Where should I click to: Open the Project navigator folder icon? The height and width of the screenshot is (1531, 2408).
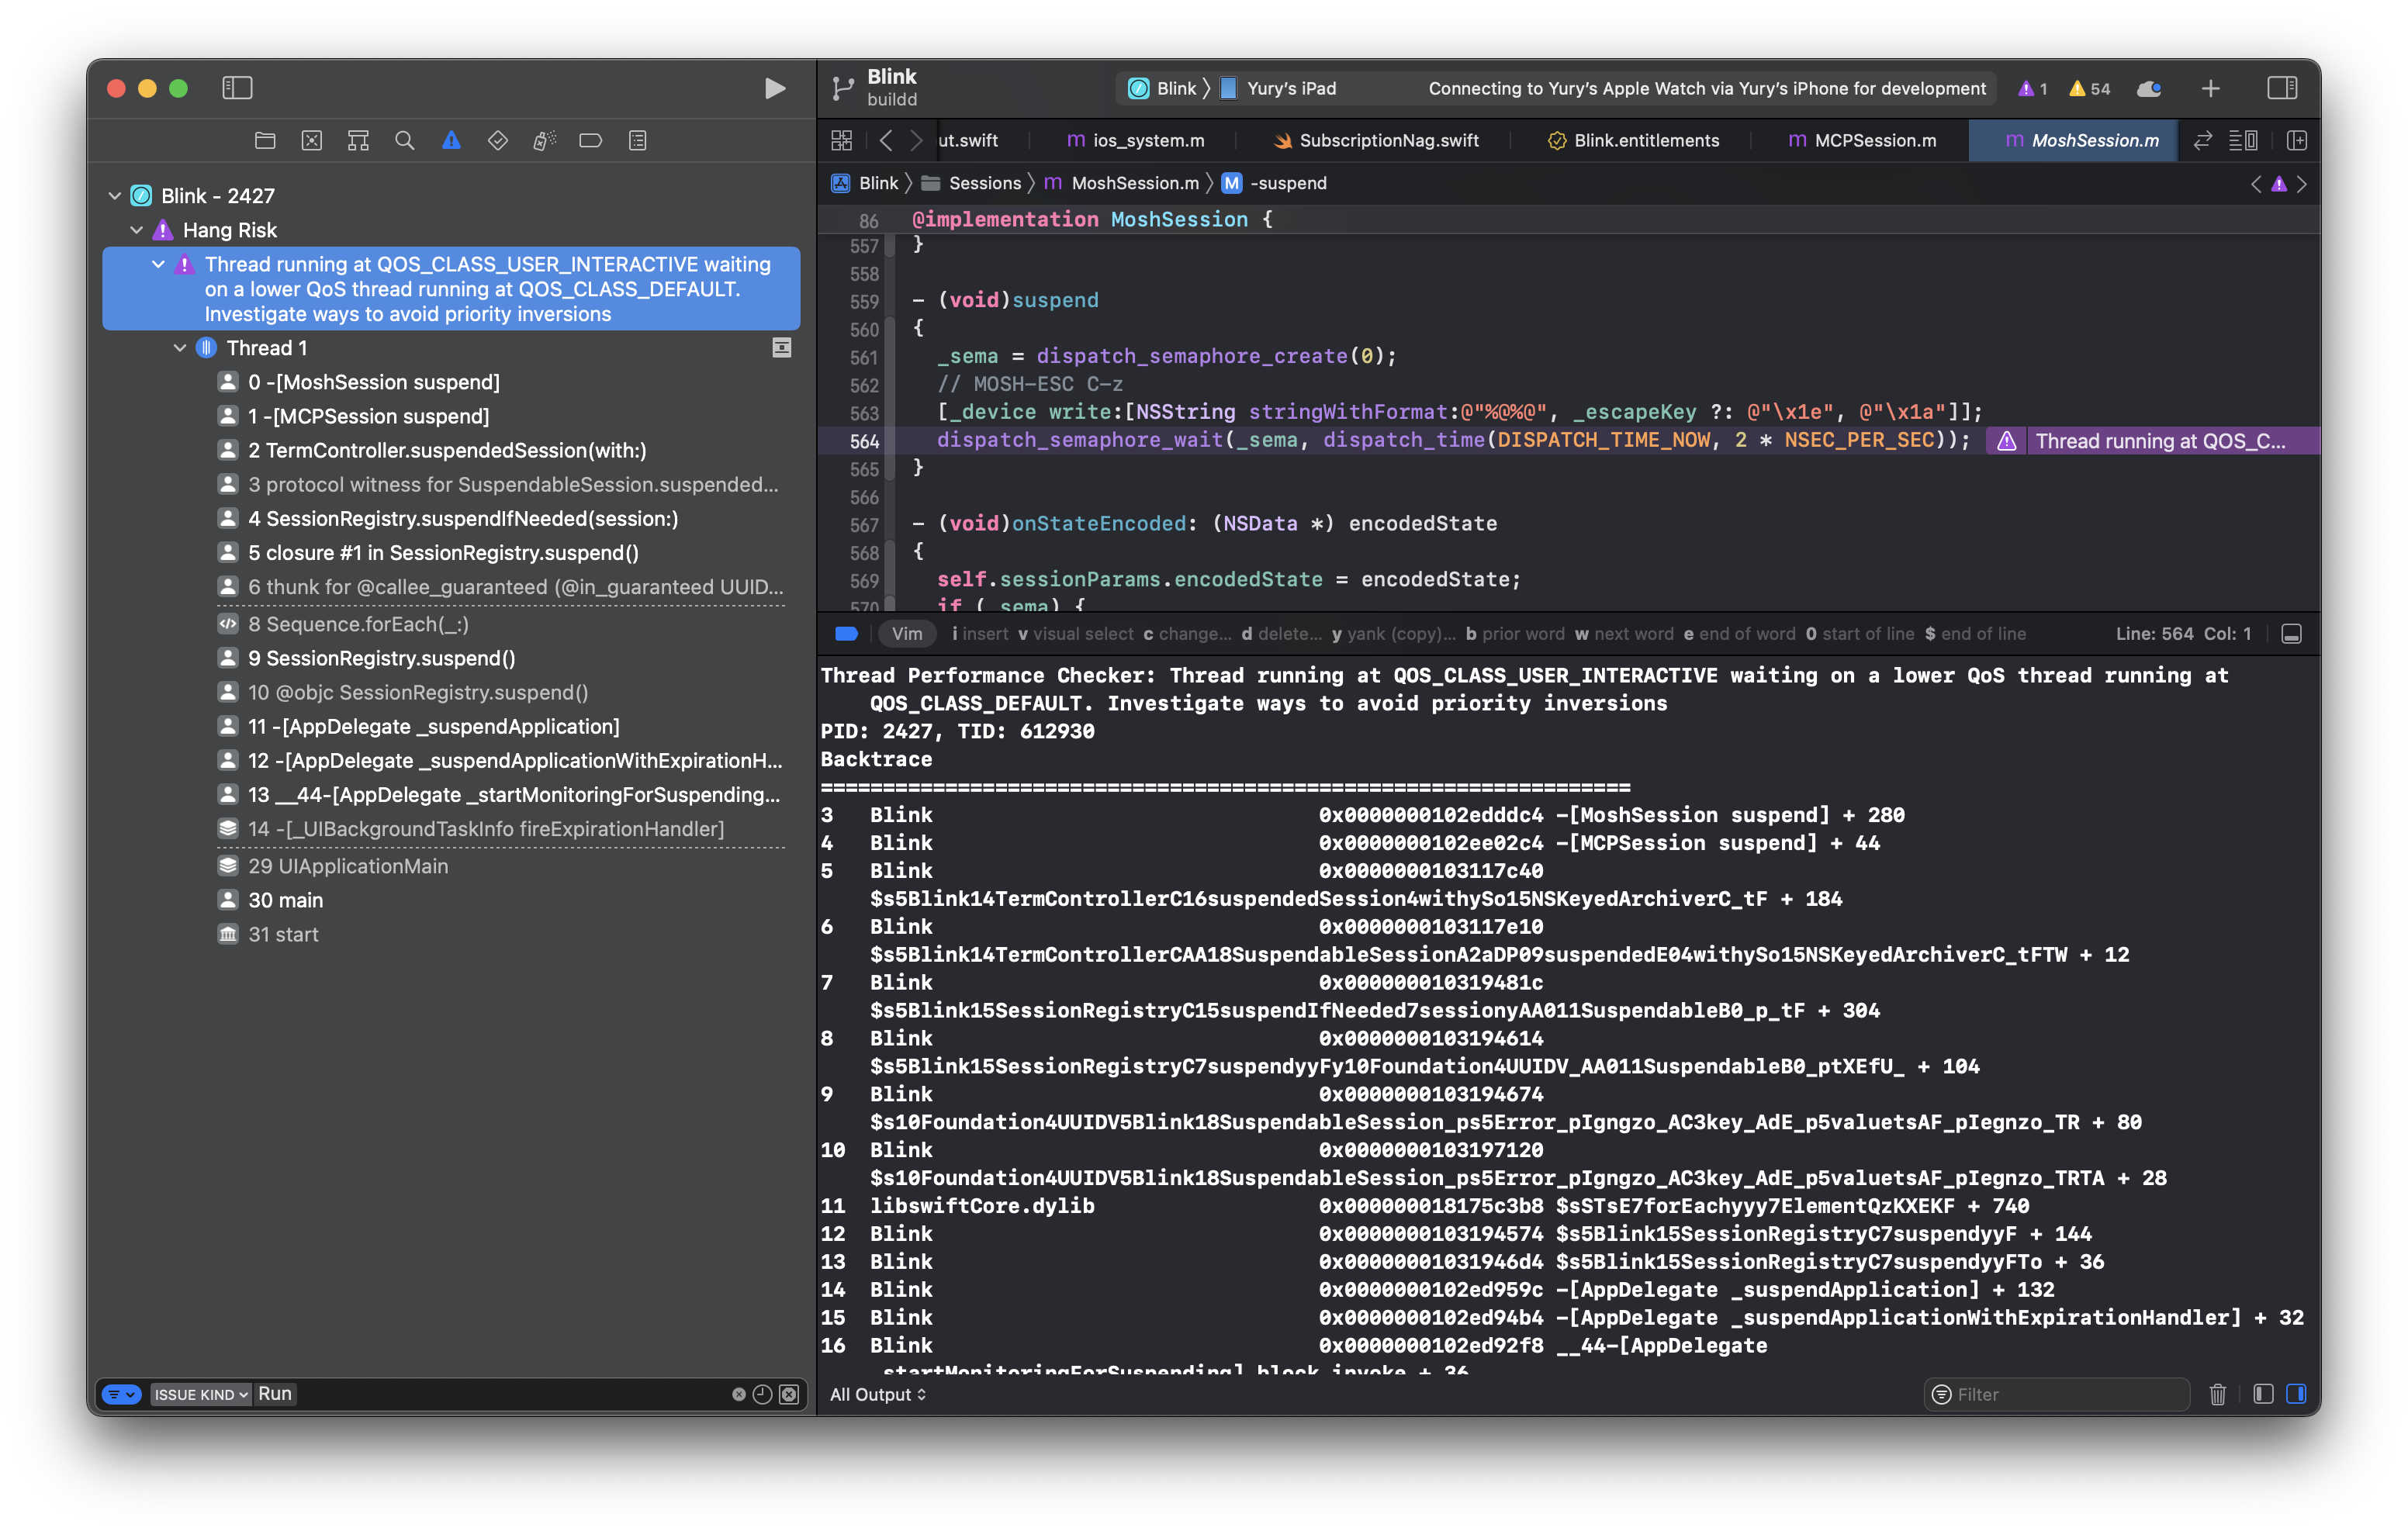click(x=265, y=140)
